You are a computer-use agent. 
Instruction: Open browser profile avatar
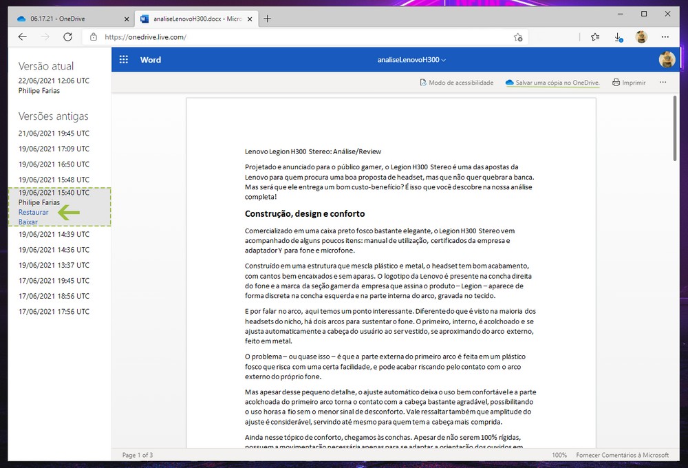point(641,37)
